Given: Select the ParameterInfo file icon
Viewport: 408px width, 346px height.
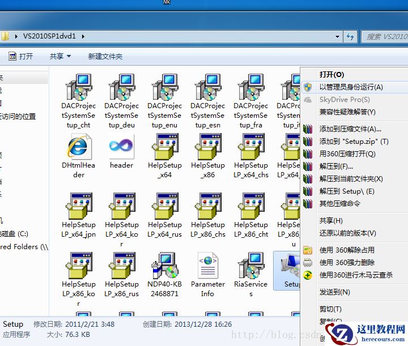Looking at the screenshot, I should (x=207, y=266).
